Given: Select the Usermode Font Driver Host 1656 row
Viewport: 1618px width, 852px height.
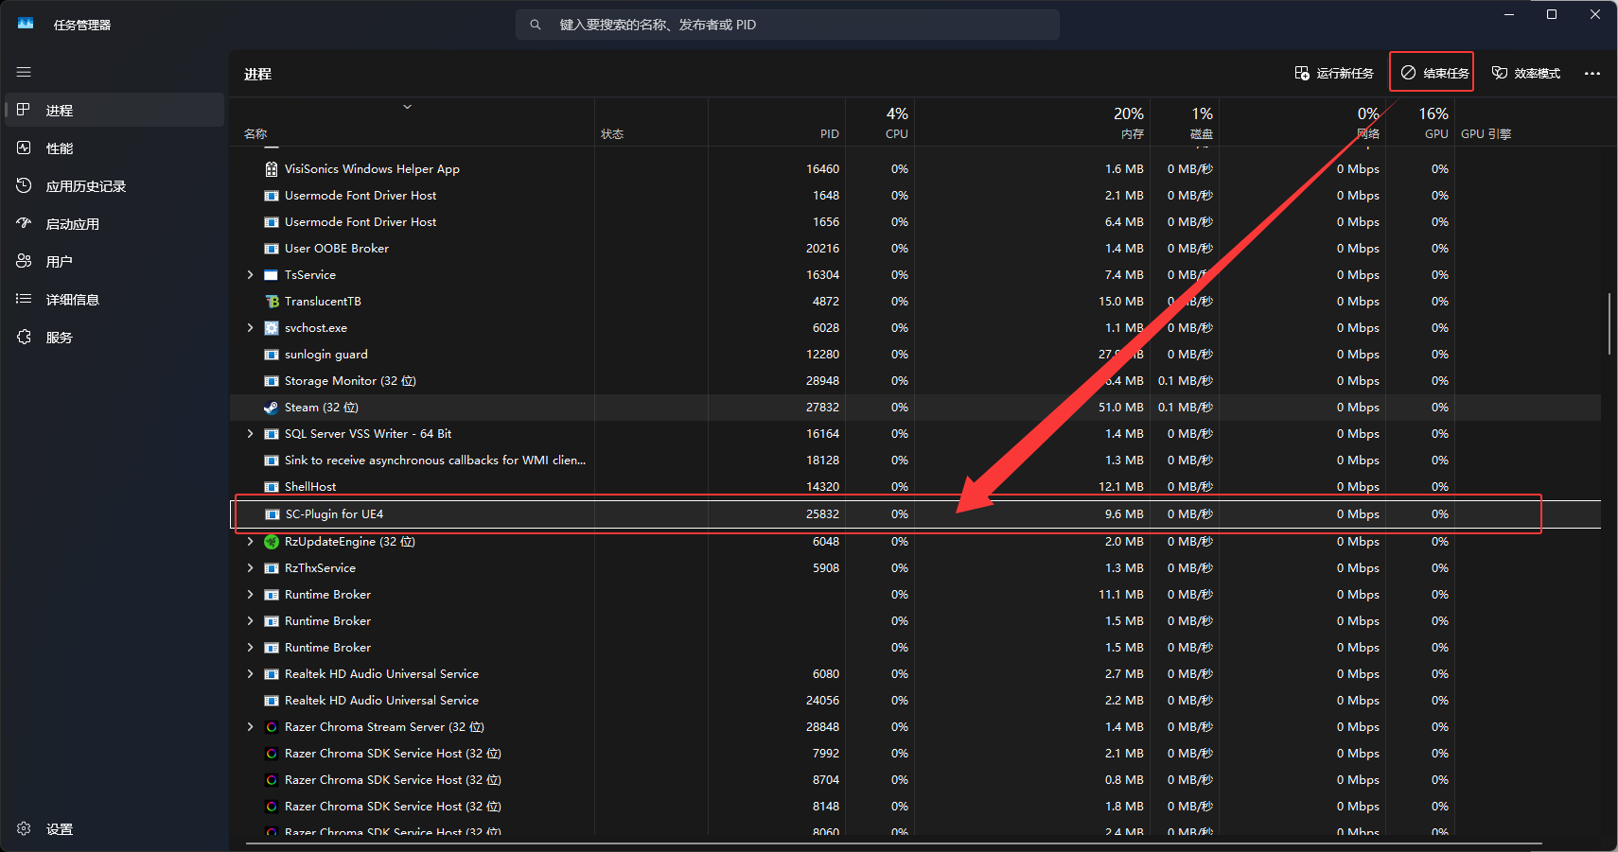Looking at the screenshot, I should (x=915, y=222).
